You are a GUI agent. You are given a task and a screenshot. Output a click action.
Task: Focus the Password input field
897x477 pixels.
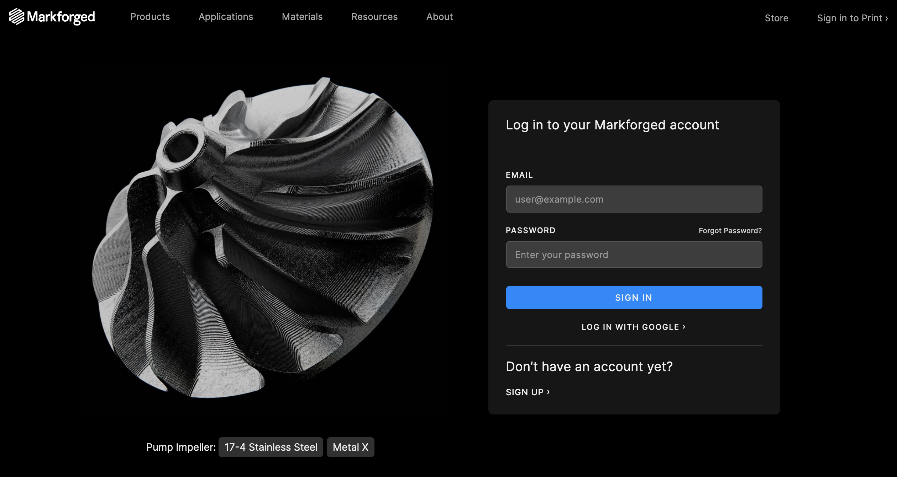click(x=634, y=254)
